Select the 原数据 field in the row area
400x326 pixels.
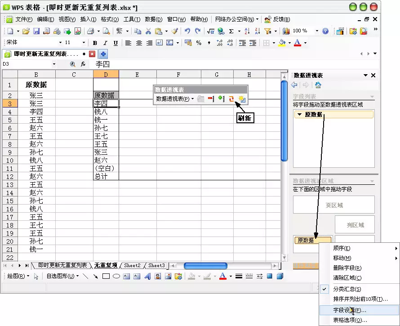313,240
